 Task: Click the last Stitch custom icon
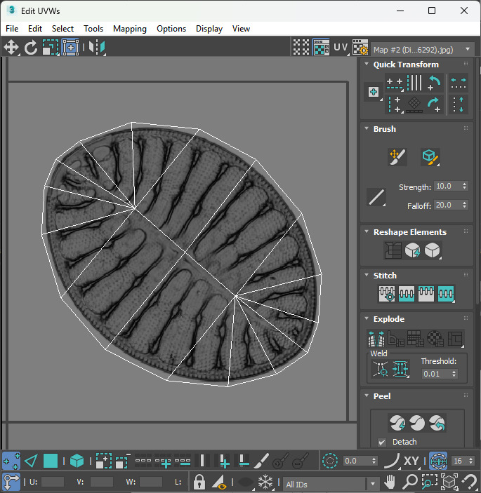[x=446, y=294]
